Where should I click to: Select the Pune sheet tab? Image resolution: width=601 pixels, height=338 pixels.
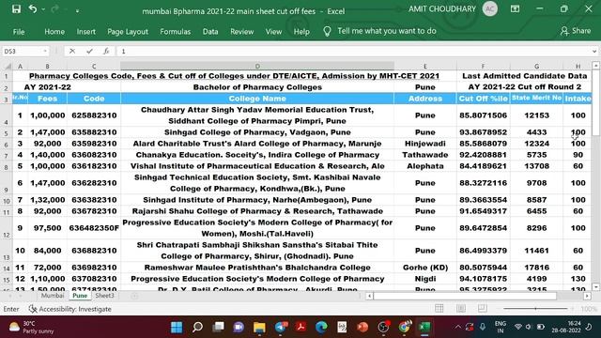(80, 296)
